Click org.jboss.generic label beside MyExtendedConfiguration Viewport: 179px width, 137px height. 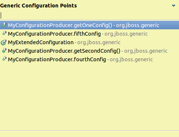(x=99, y=42)
